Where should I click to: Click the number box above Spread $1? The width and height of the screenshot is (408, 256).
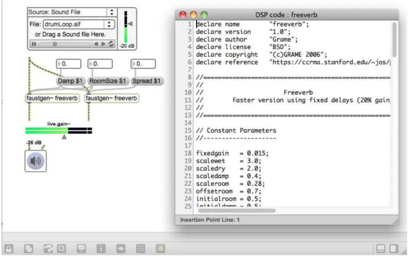[143, 64]
